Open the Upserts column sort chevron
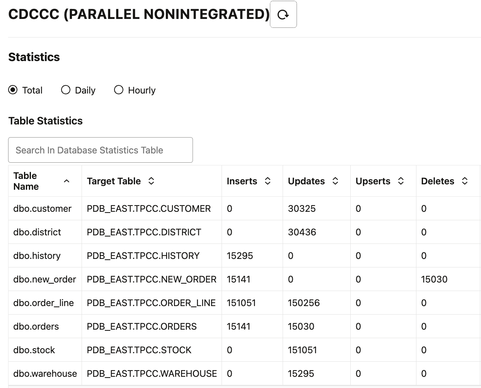The width and height of the screenshot is (481, 388). 401,181
